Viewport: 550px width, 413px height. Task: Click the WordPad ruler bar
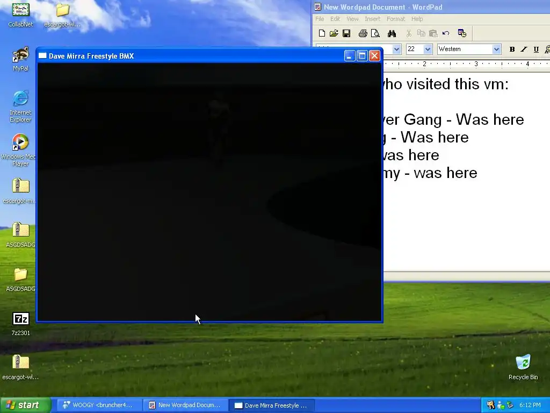click(x=467, y=64)
